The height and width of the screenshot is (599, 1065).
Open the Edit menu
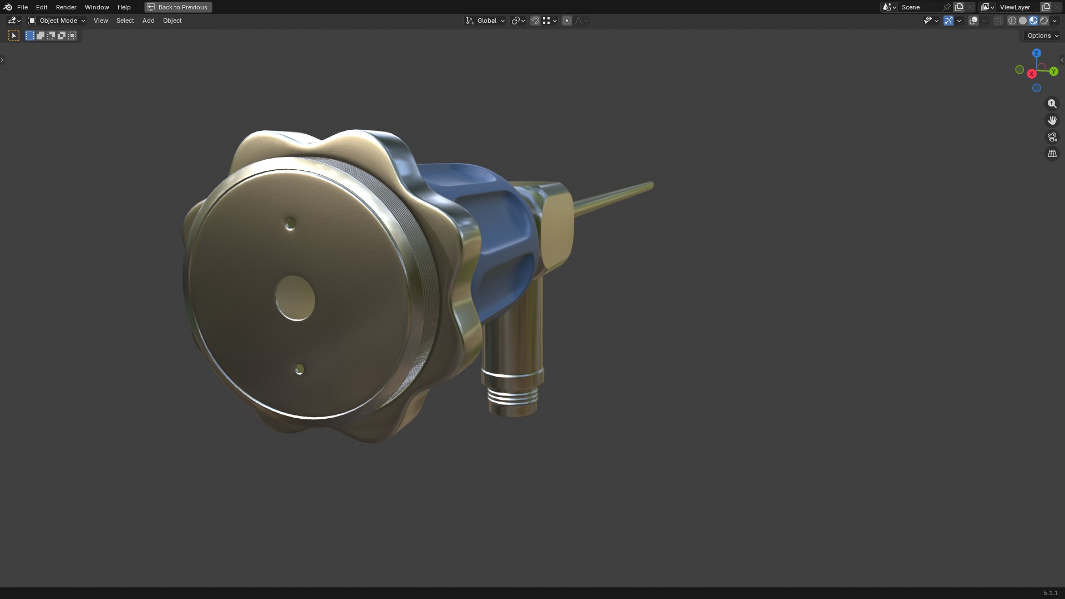(x=42, y=7)
